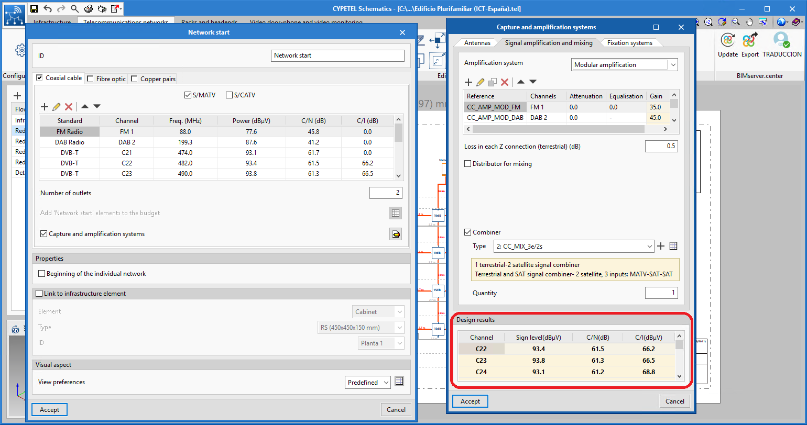Open the View preferences table icon
This screenshot has width=807, height=425.
(399, 382)
